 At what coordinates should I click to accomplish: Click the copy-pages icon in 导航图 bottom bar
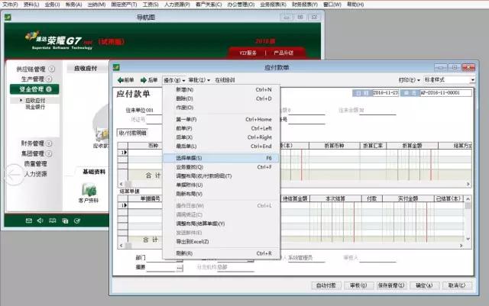point(65,221)
